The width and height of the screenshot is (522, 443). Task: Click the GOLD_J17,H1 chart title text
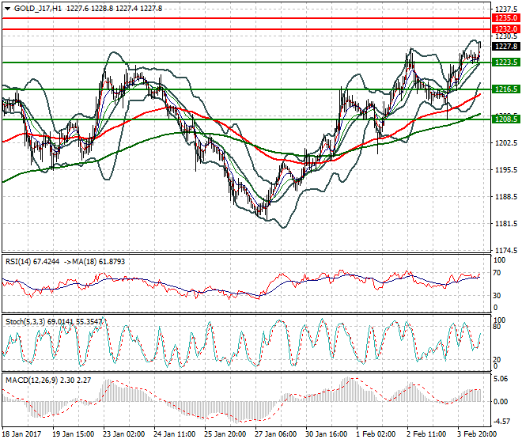coord(38,9)
